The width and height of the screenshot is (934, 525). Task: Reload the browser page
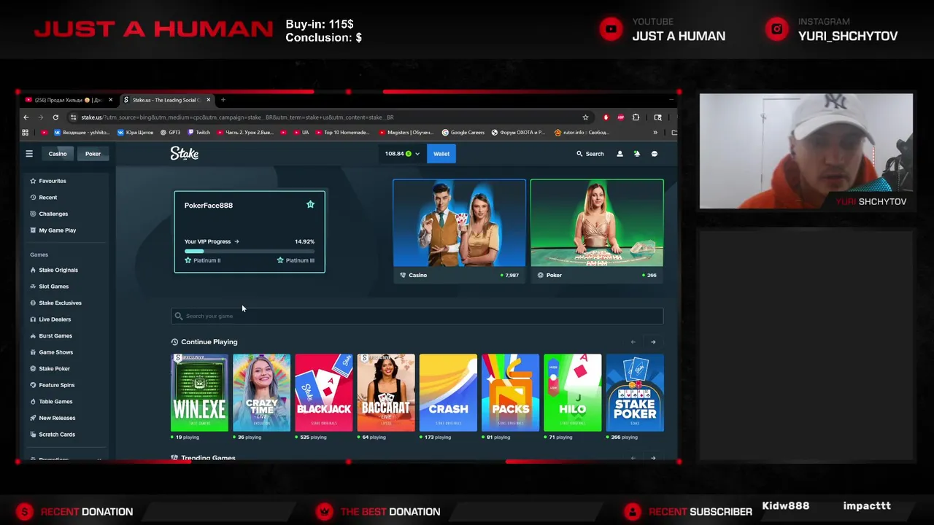tap(55, 117)
